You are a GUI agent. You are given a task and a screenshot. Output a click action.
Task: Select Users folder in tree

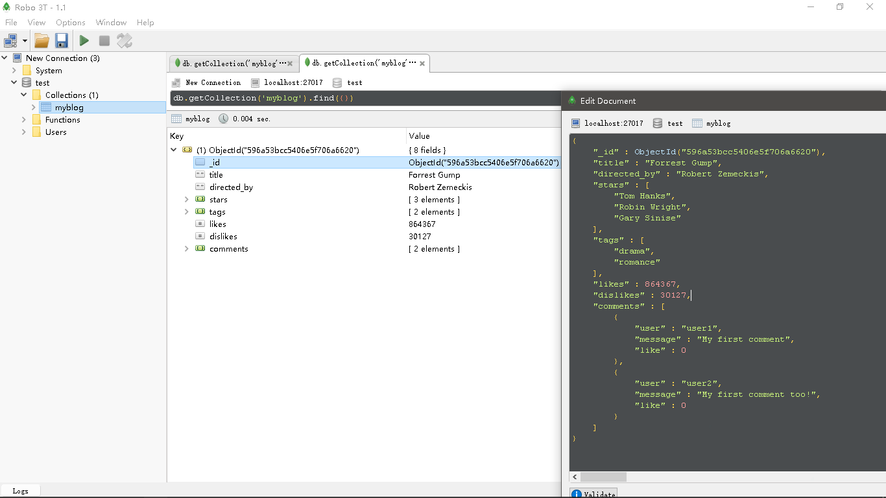pos(56,132)
